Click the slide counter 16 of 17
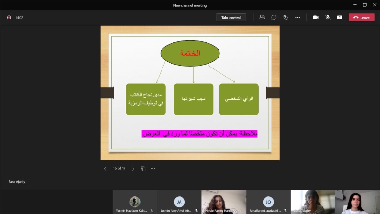Screen dimensions: 380x214 [119, 169]
